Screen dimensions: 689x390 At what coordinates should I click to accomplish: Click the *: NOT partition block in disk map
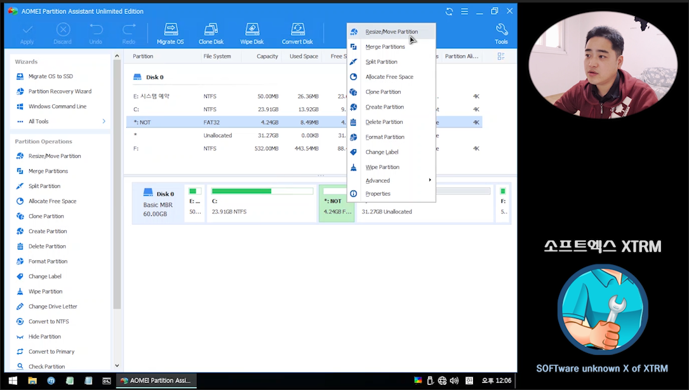(x=336, y=203)
